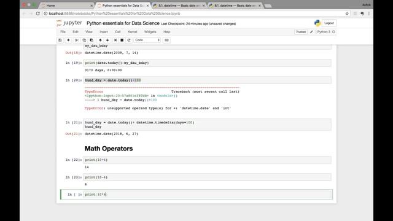Switch to the second 8.1 datetime tab

(235, 6)
